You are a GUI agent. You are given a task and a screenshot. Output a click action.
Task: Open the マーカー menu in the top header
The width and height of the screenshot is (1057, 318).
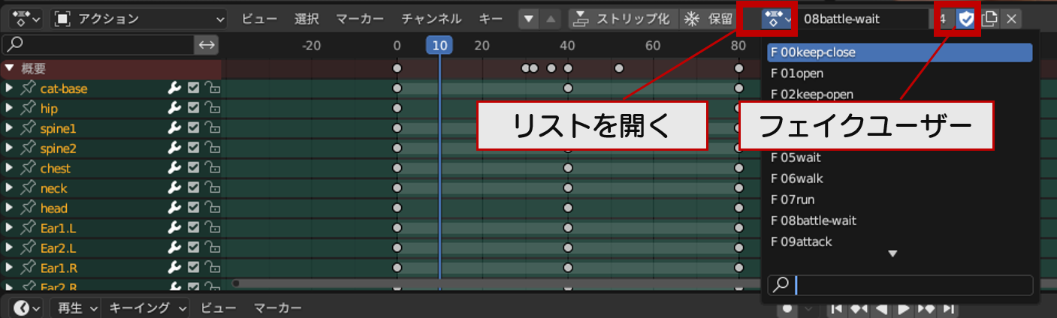tap(359, 19)
